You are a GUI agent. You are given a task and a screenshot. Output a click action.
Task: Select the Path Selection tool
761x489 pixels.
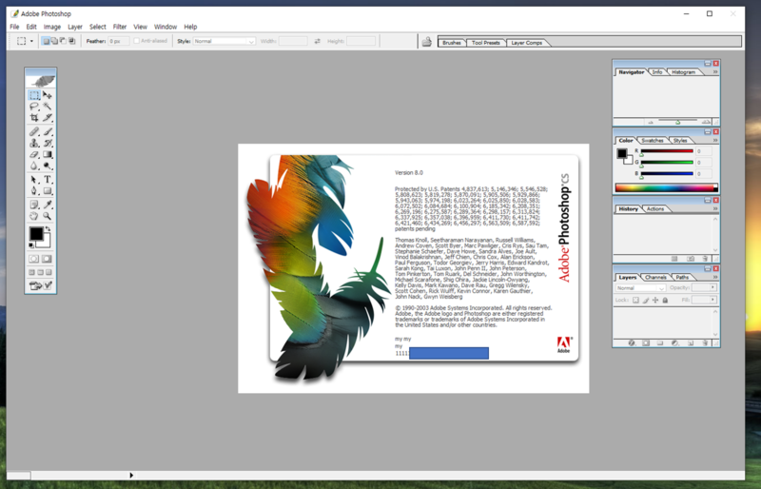tap(34, 180)
